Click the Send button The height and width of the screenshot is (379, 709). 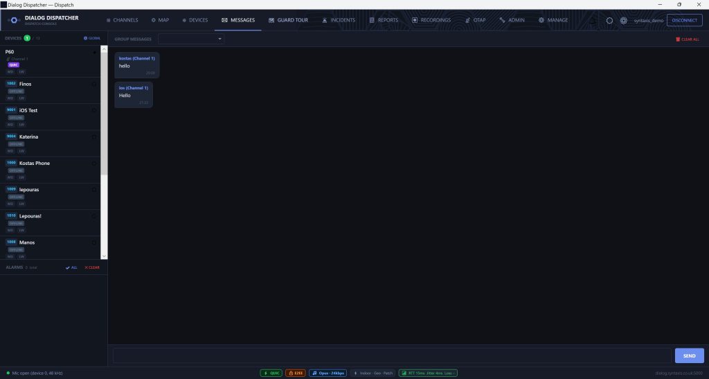pos(689,355)
